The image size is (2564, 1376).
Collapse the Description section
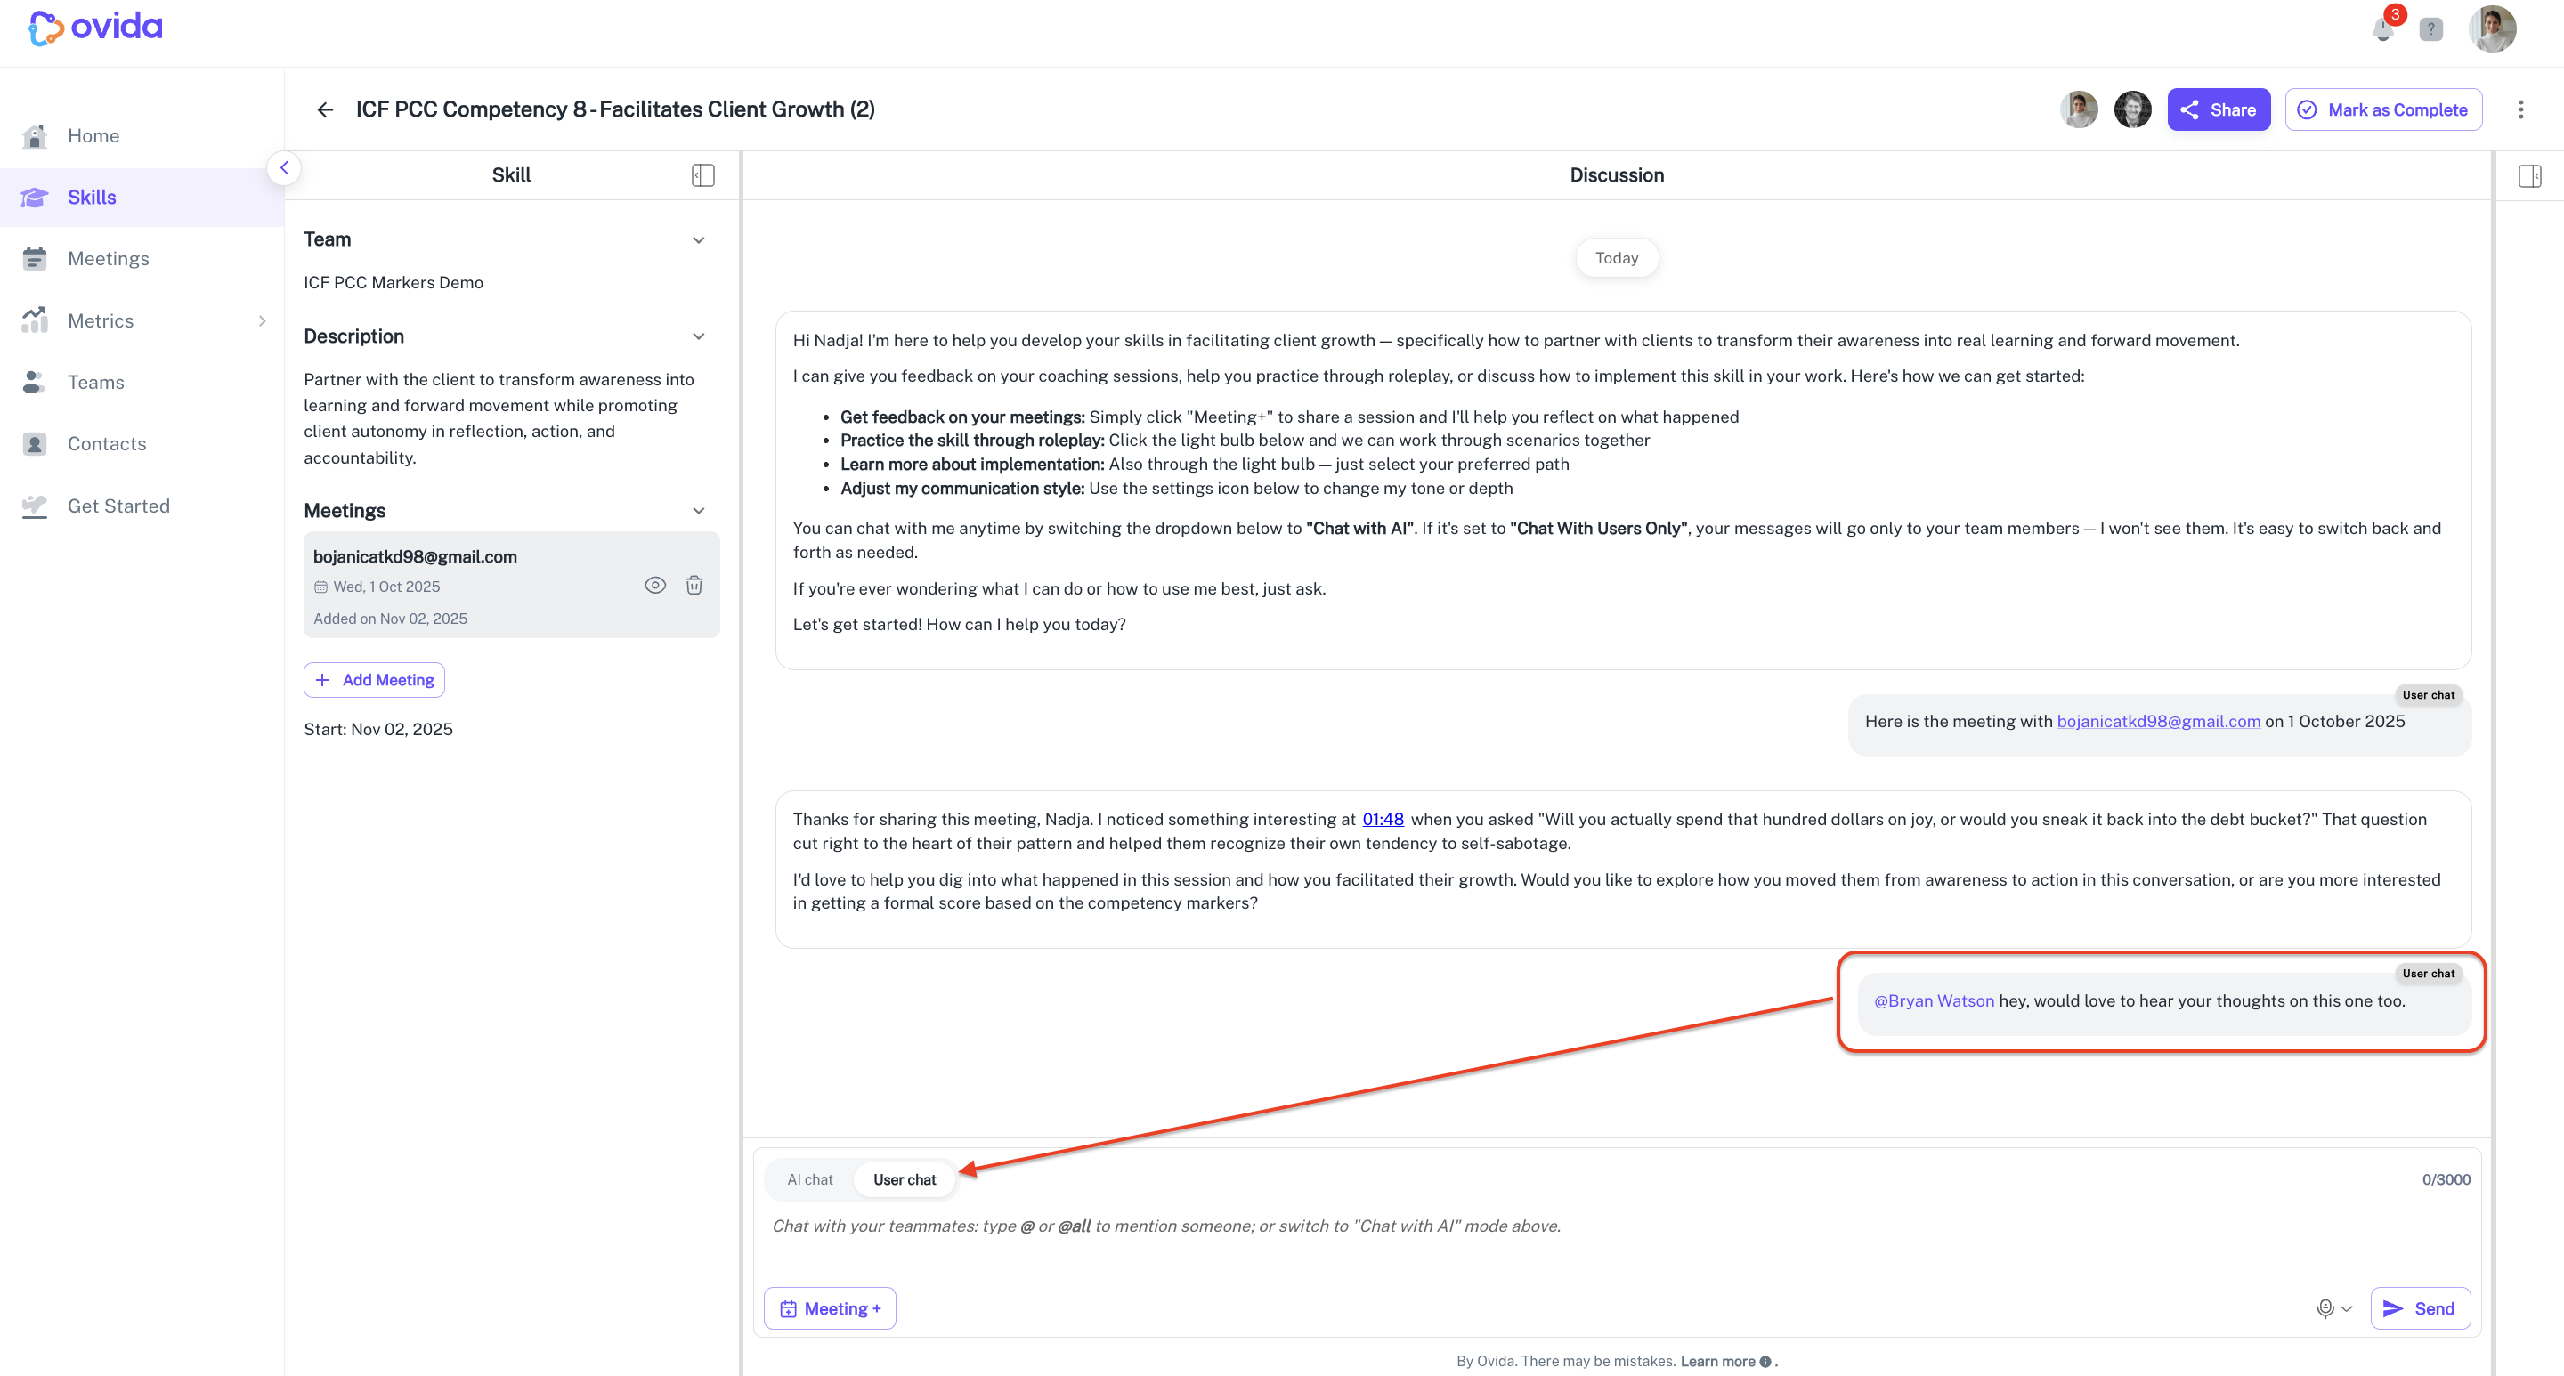[699, 336]
